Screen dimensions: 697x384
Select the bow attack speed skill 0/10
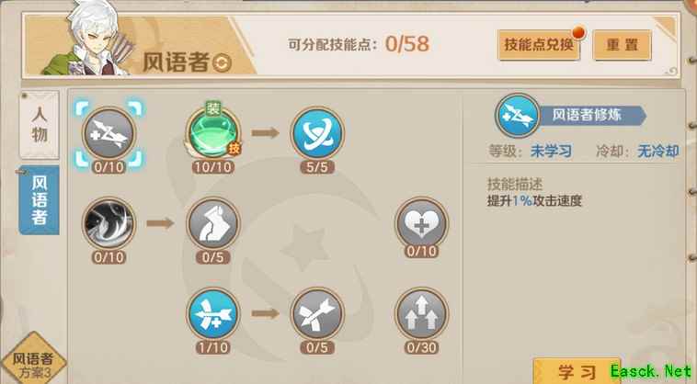click(109, 133)
